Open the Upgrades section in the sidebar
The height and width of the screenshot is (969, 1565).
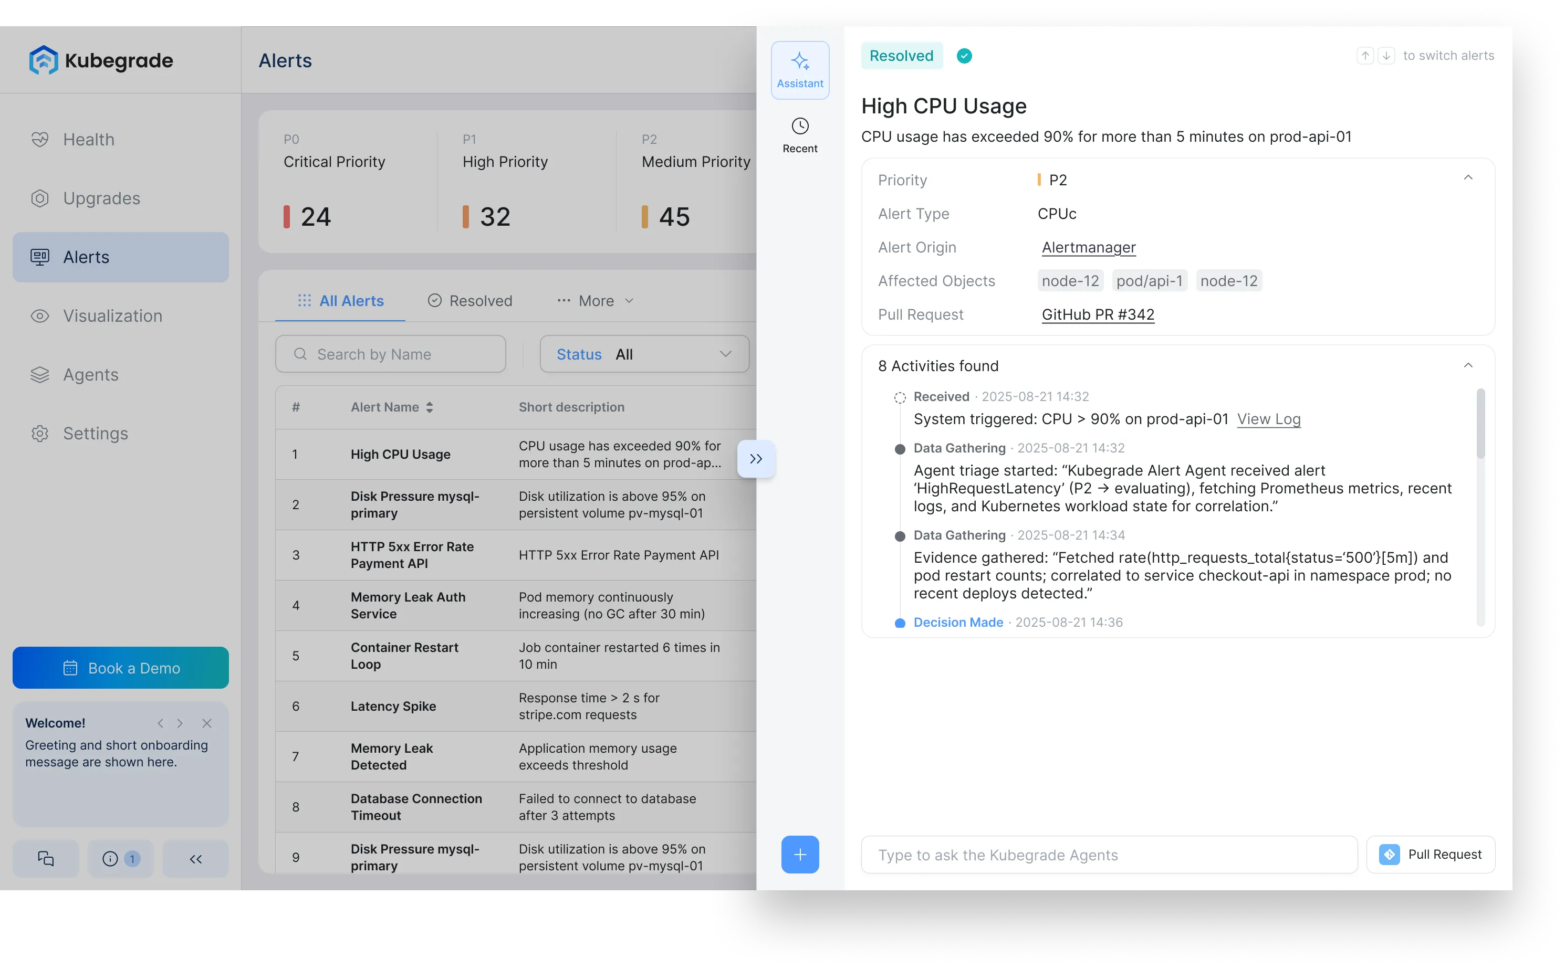pos(121,198)
